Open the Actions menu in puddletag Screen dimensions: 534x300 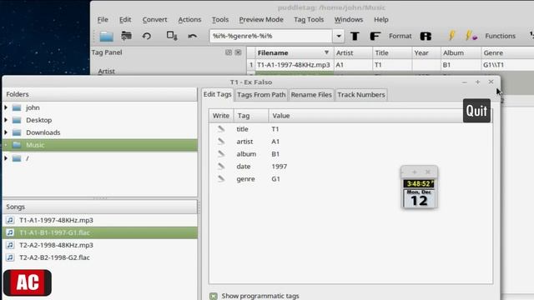(x=189, y=20)
